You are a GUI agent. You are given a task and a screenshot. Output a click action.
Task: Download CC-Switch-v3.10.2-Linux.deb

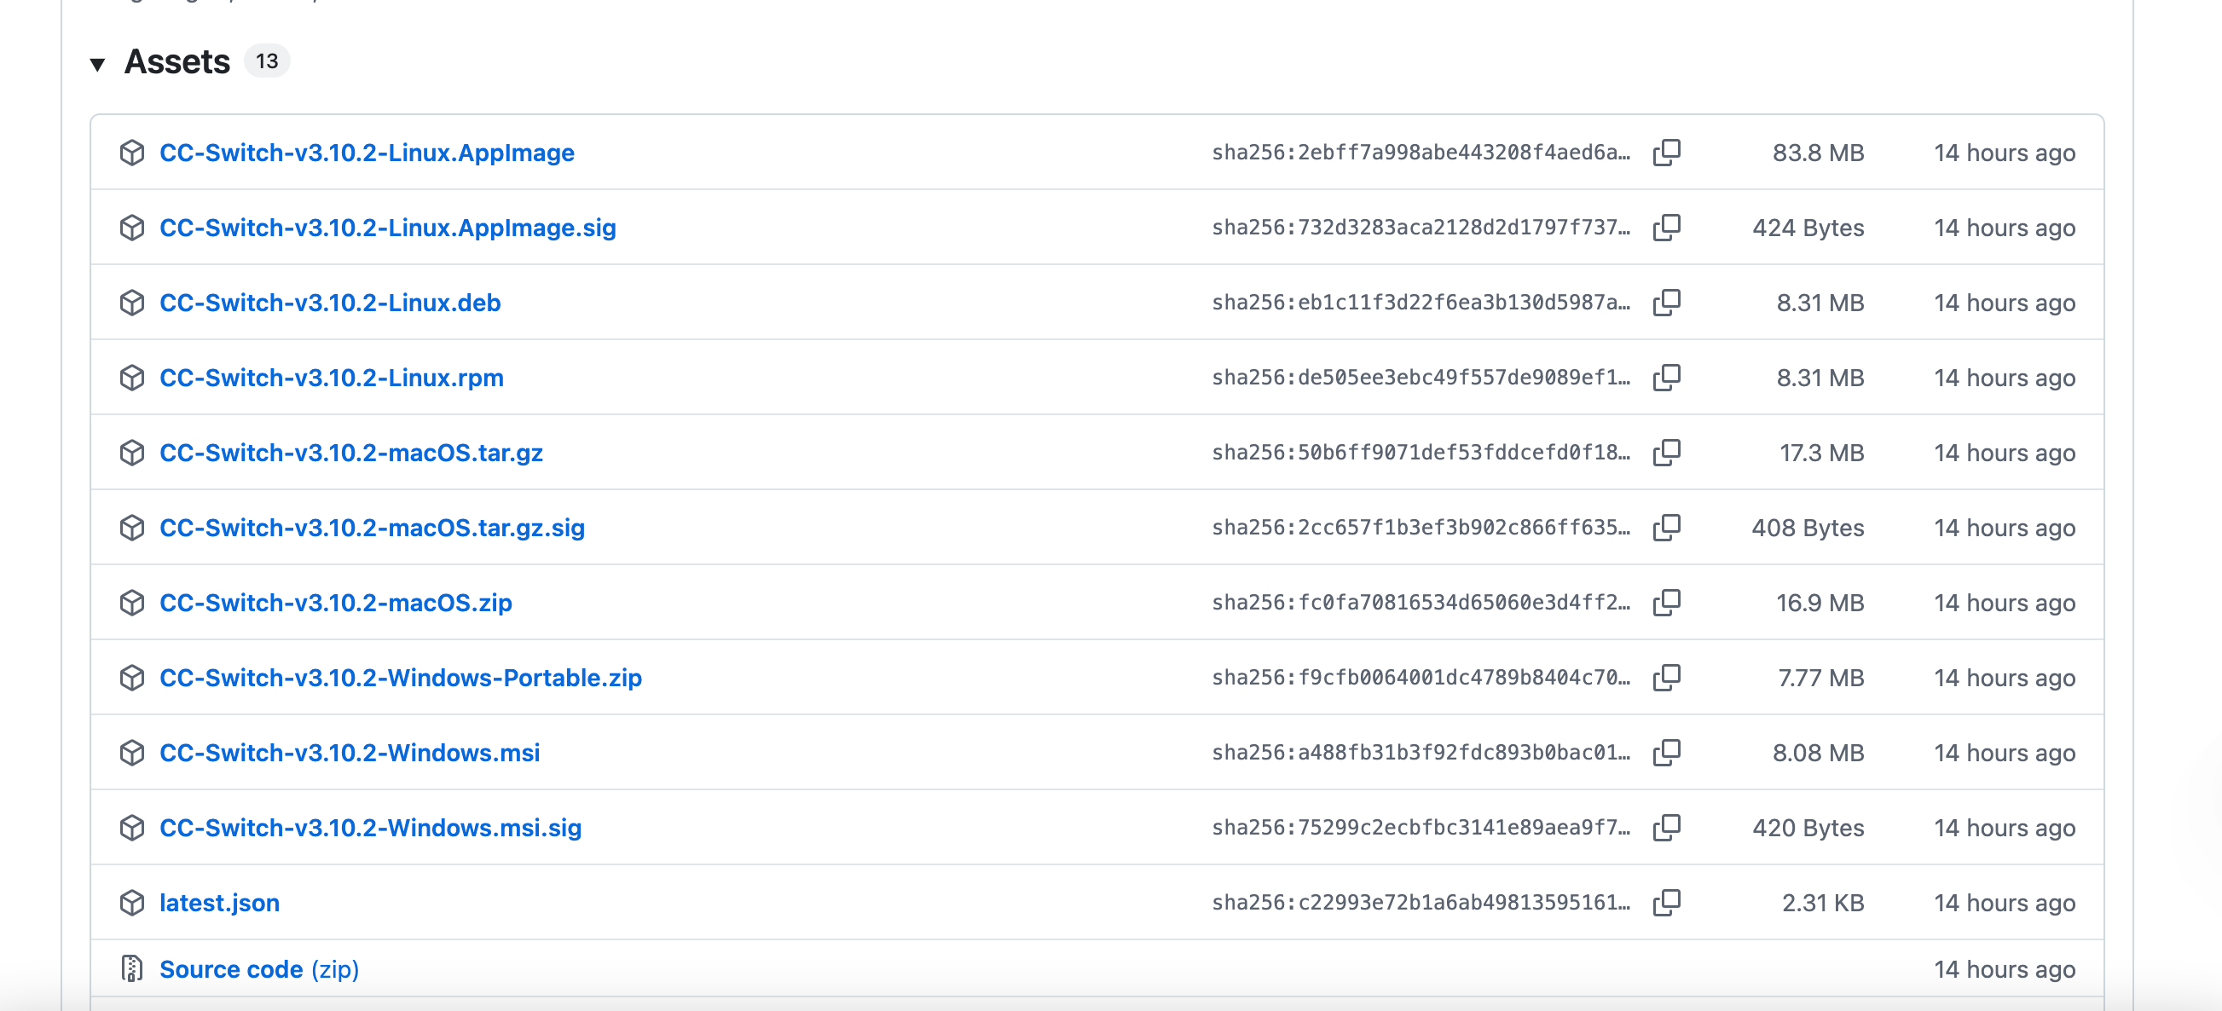[x=329, y=303]
